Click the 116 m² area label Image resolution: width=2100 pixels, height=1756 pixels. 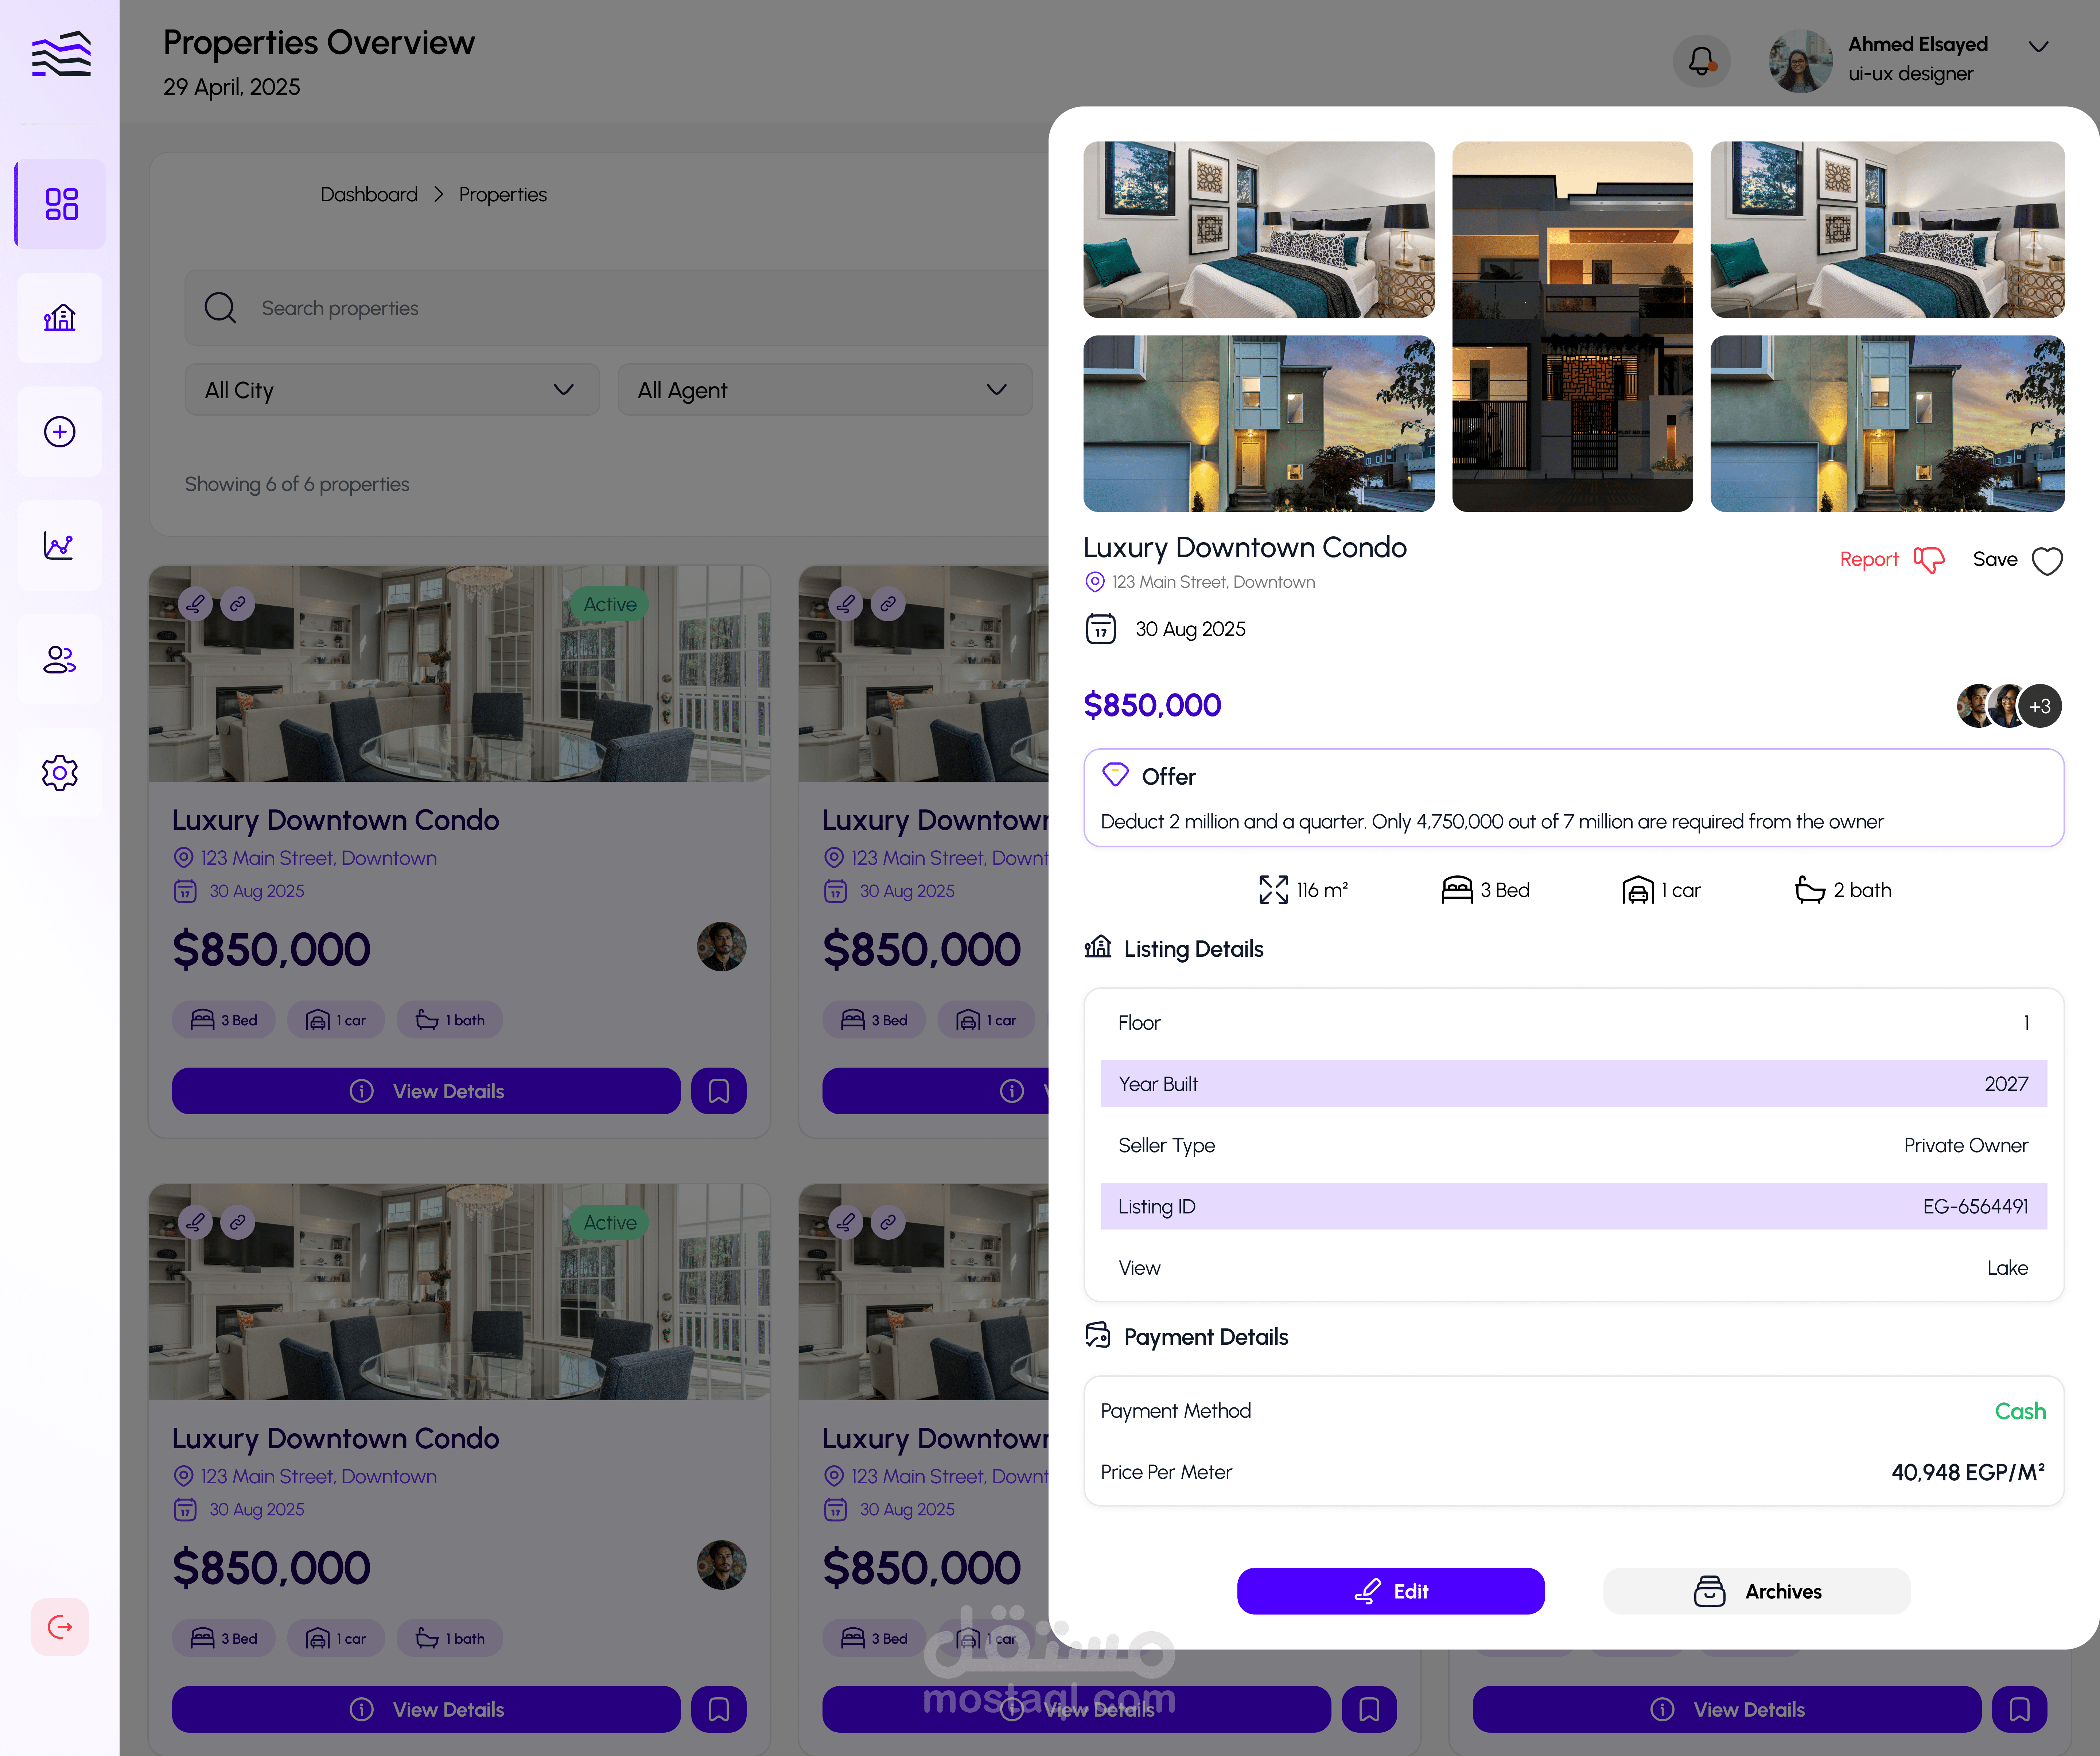coord(1322,890)
